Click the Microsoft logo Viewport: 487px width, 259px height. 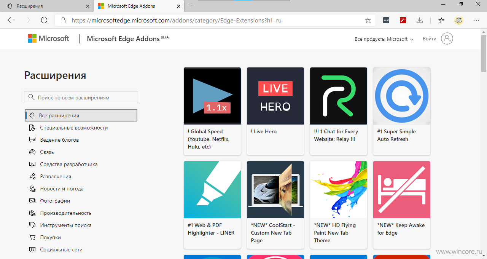(48, 38)
